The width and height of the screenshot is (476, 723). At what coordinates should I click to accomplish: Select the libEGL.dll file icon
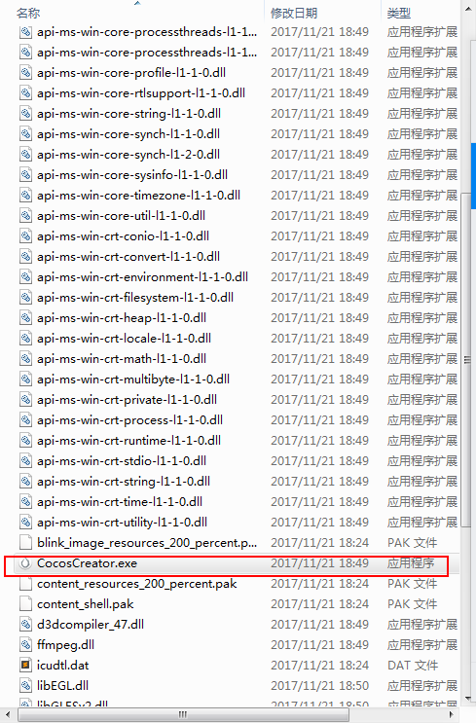pyautogui.click(x=25, y=685)
